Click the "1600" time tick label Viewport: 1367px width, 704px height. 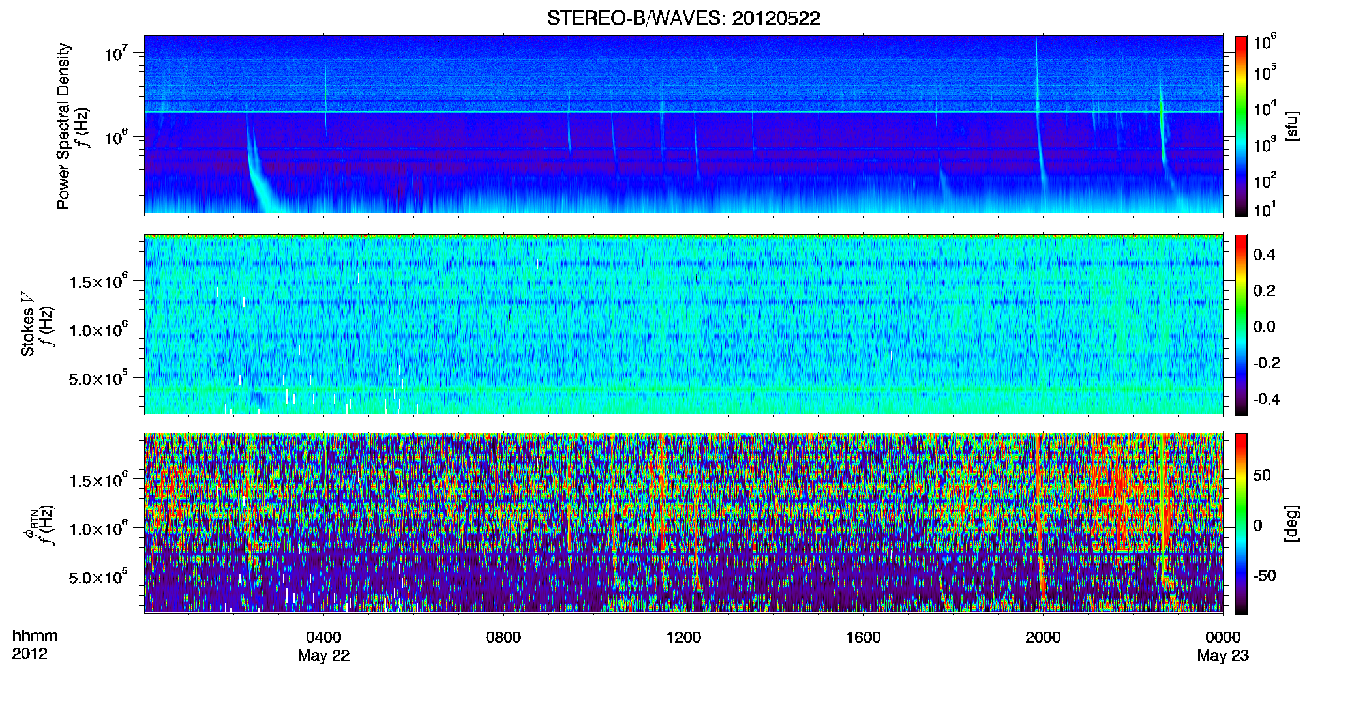click(x=864, y=637)
